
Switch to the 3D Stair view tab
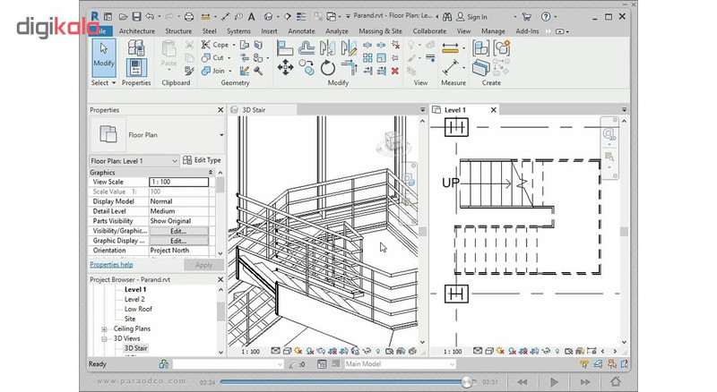tap(263, 110)
